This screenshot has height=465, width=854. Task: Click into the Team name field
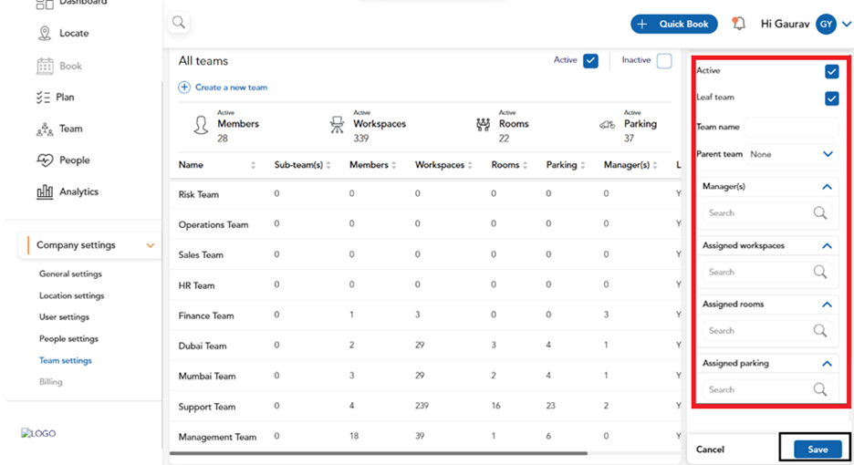coord(791,127)
